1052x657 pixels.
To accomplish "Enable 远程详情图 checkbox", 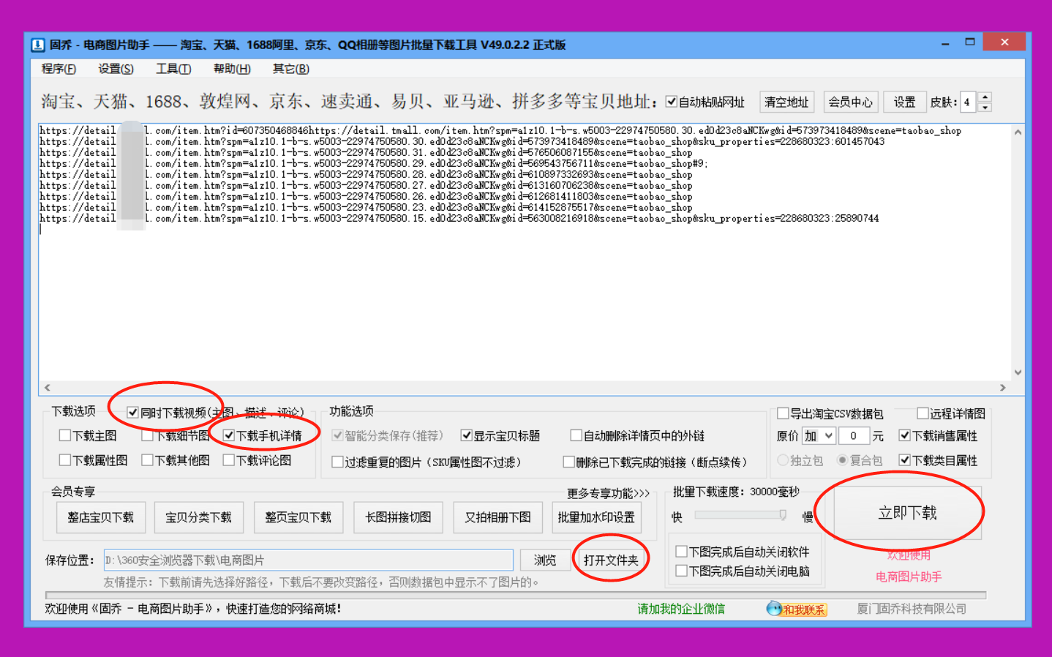I will pos(923,413).
